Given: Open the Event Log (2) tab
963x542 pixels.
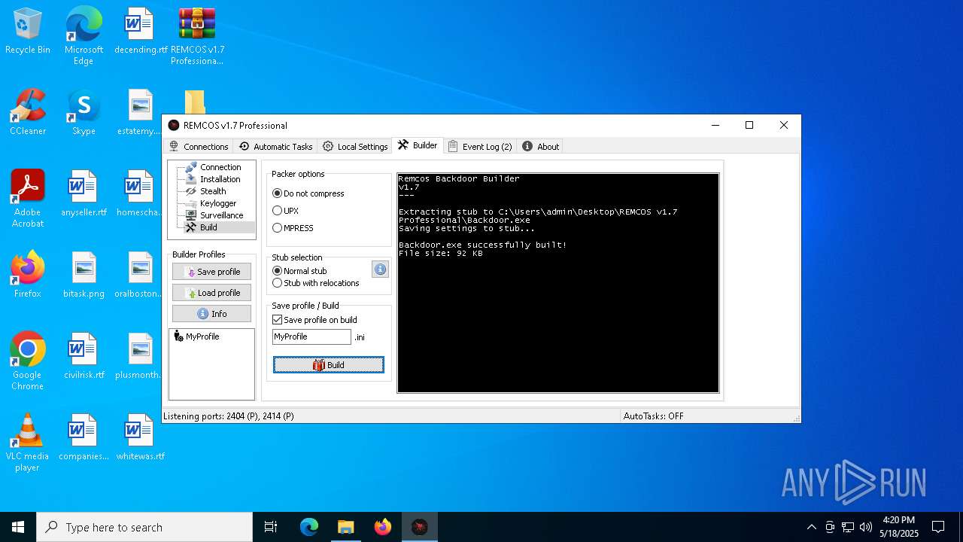Looking at the screenshot, I should 480,146.
